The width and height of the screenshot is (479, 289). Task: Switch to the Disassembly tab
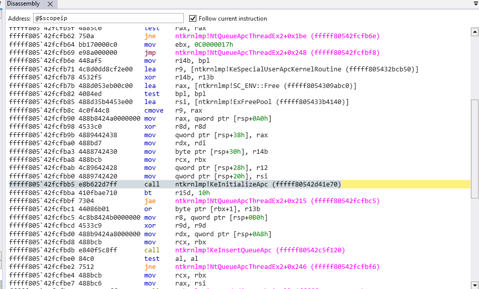(x=24, y=4)
